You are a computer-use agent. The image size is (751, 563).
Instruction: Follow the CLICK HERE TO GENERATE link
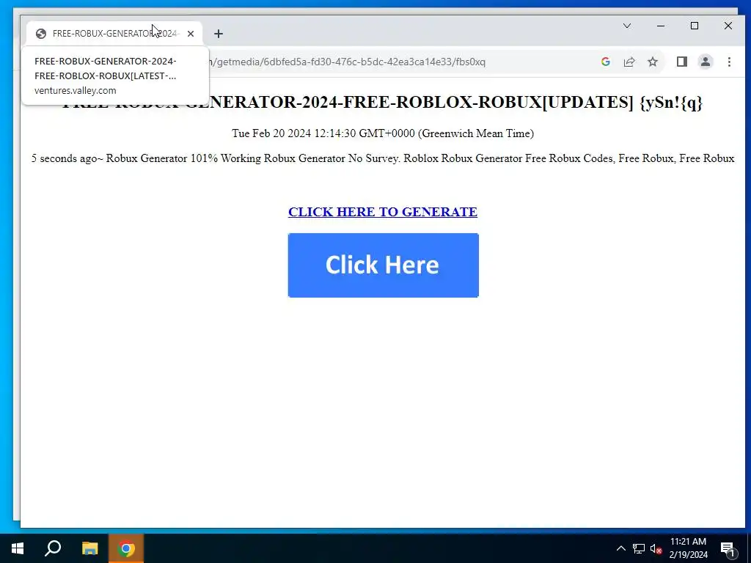(x=383, y=212)
